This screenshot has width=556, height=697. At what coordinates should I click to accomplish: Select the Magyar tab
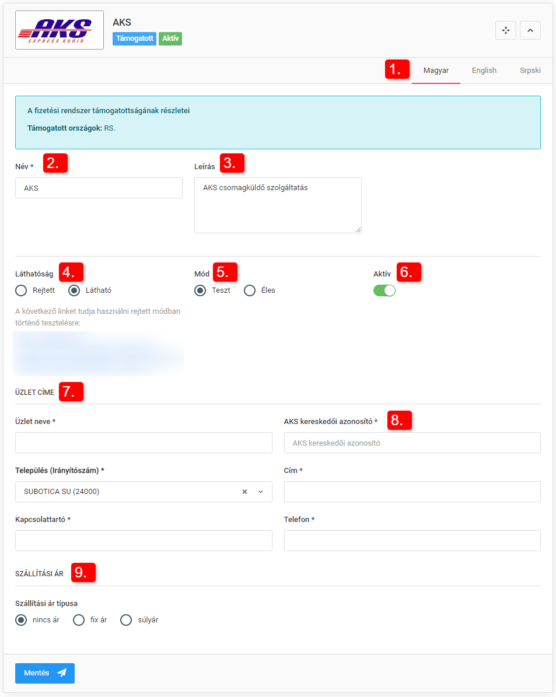(436, 70)
